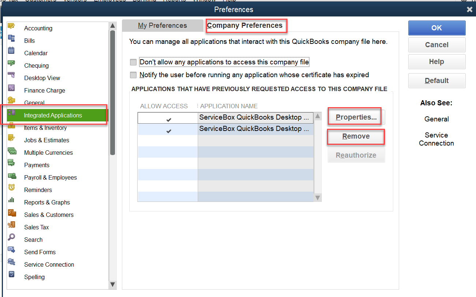Image resolution: width=476 pixels, height=297 pixels.
Task: Click category list scroll up arrow
Action: [113, 26]
